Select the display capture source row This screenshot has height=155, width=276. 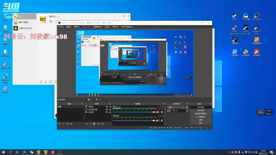tap(98, 109)
